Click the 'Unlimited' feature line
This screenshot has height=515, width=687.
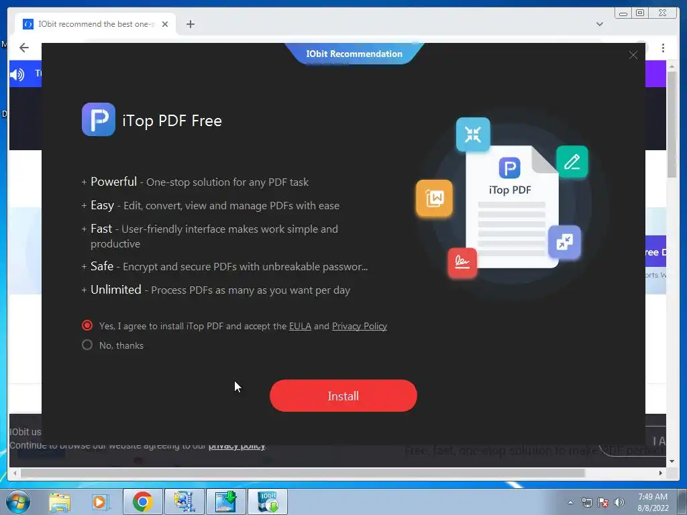215,290
